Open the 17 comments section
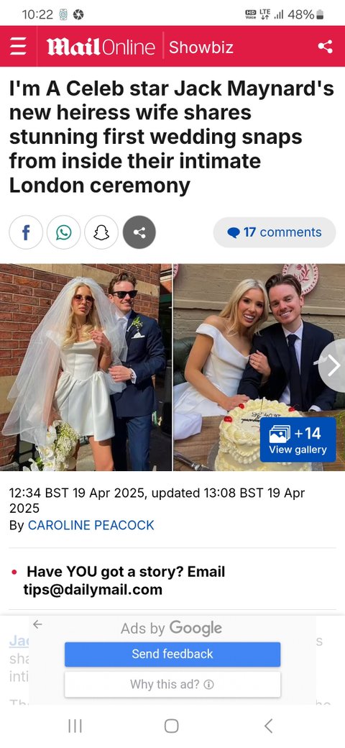The width and height of the screenshot is (345, 748). [275, 232]
